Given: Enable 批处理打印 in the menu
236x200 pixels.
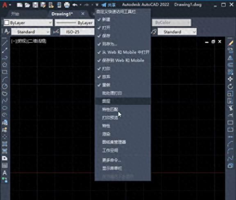Looking at the screenshot, I should [x=123, y=93].
